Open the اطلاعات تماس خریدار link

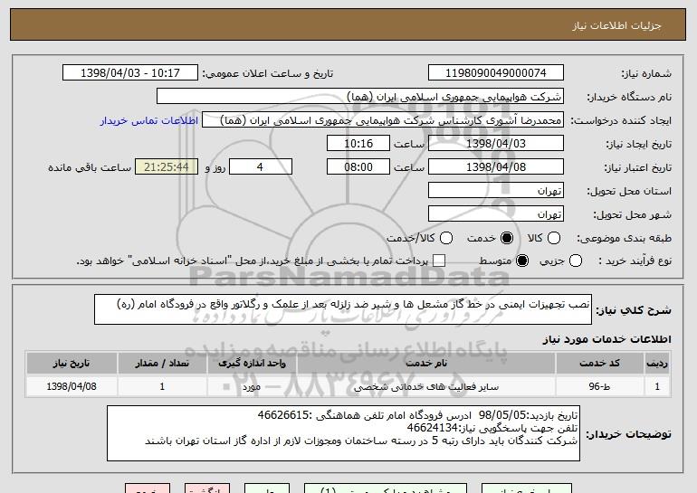(x=149, y=120)
